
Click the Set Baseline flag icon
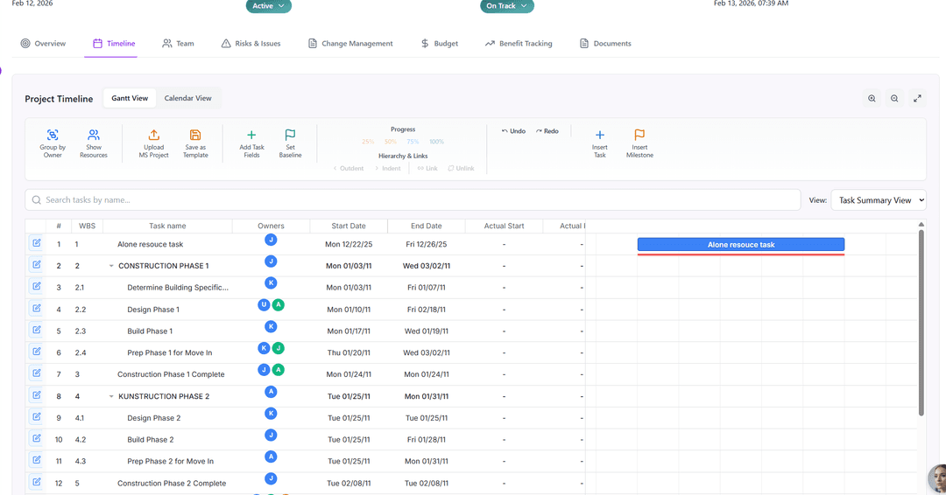290,135
